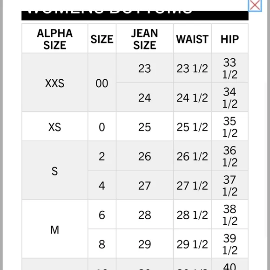Click the black Womens Bottoms title bar
The height and width of the screenshot is (270, 270).
(x=135, y=15)
